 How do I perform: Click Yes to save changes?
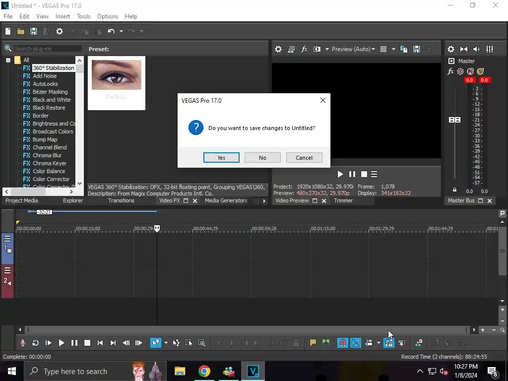pos(221,157)
